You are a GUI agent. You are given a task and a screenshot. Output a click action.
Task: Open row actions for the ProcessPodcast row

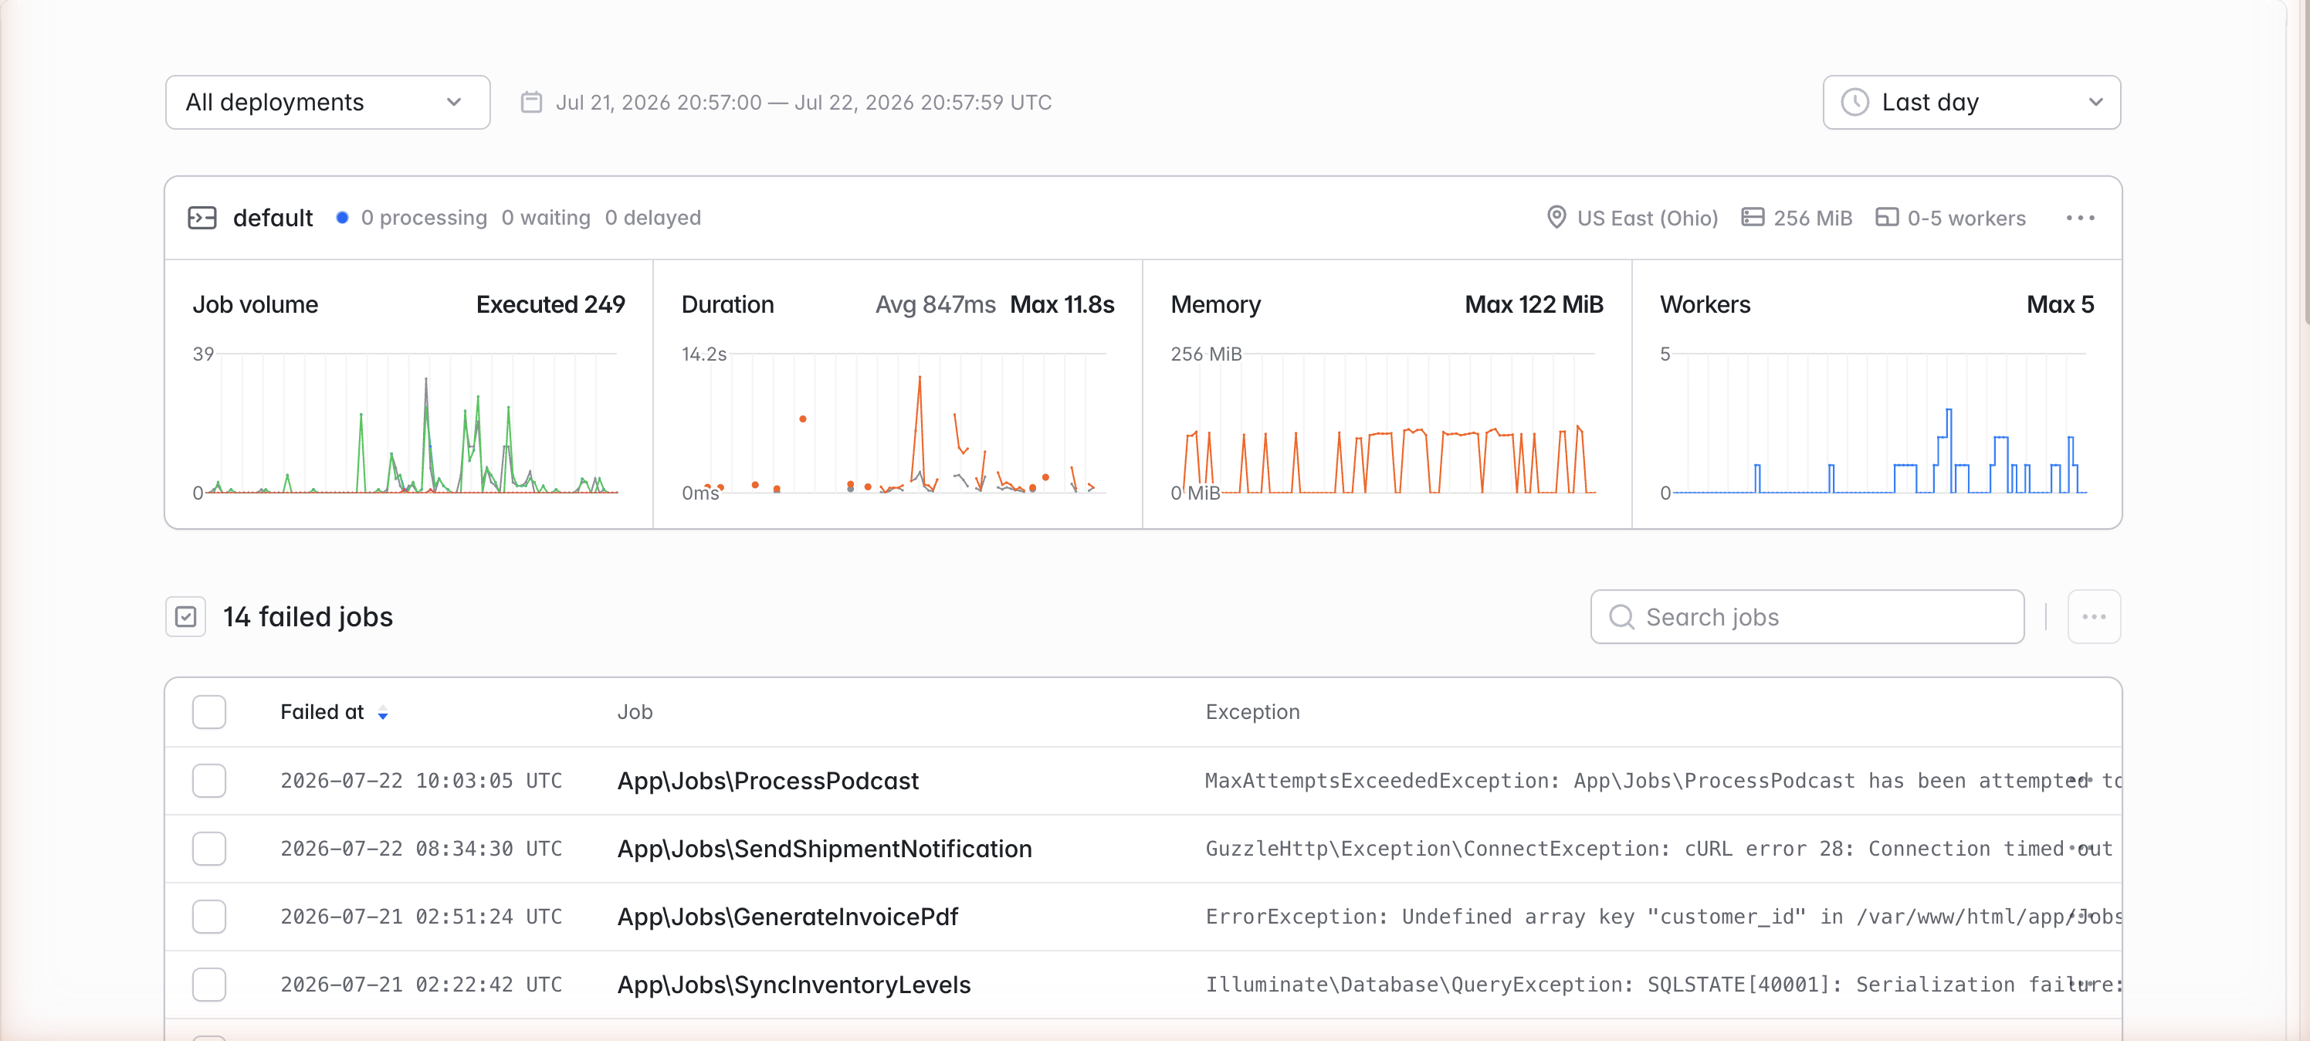pyautogui.click(x=2082, y=781)
